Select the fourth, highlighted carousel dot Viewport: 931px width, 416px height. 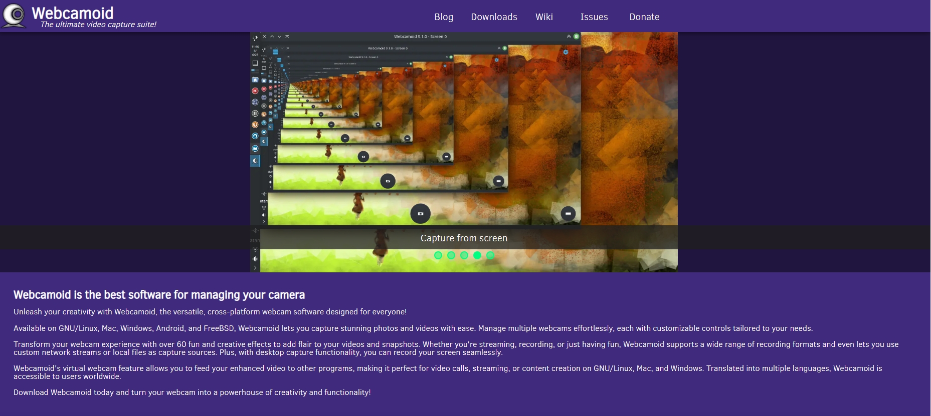coord(477,255)
